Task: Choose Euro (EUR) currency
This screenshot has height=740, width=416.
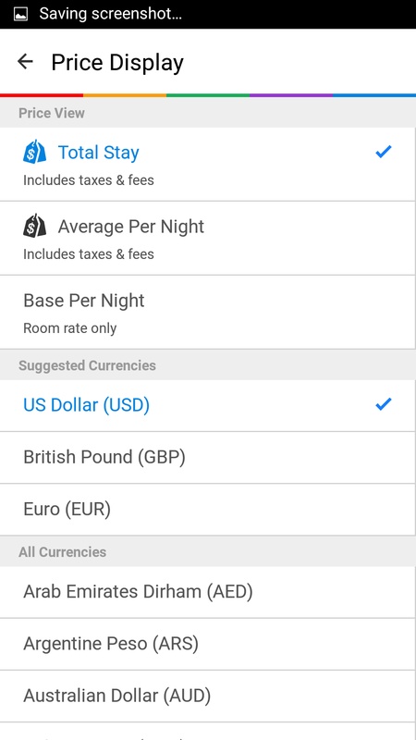Action: point(207,510)
